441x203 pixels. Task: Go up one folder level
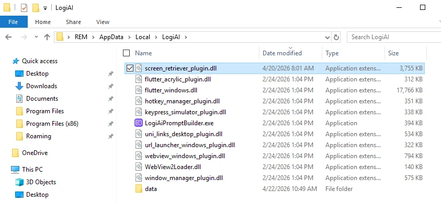point(47,37)
